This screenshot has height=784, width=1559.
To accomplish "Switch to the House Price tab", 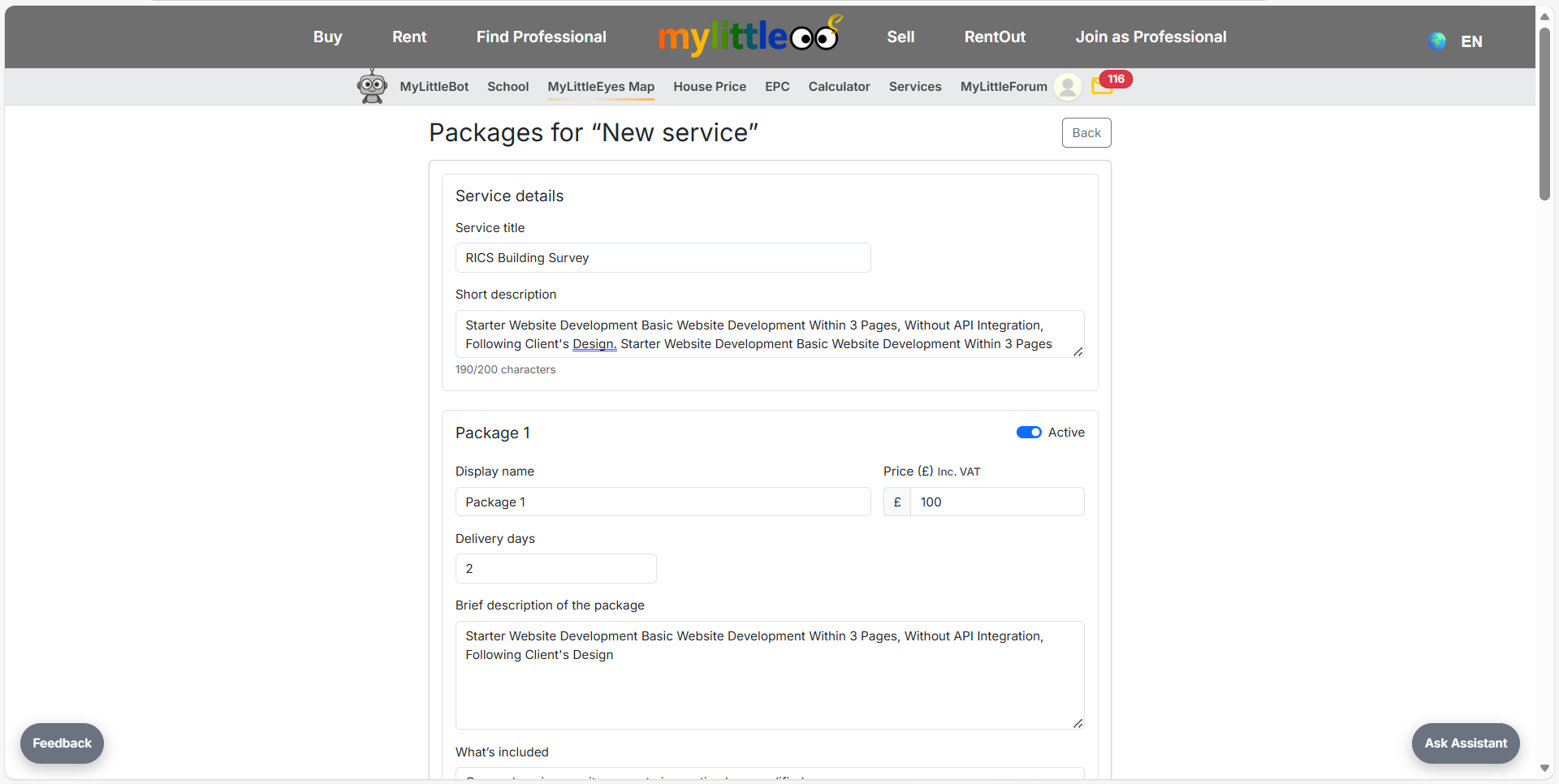I will tap(710, 87).
